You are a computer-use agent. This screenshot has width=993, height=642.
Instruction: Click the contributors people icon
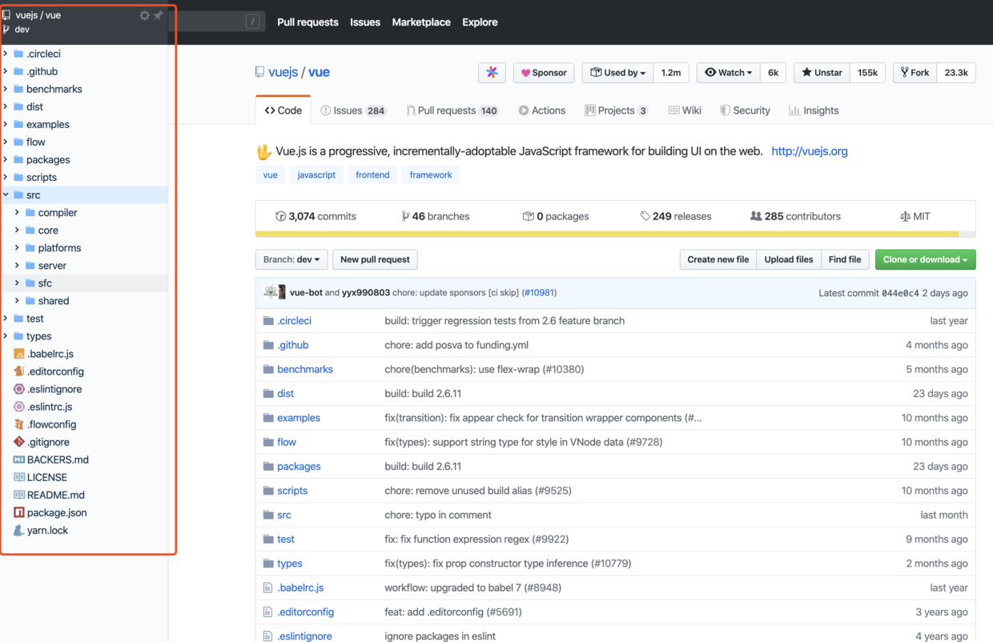coord(755,216)
